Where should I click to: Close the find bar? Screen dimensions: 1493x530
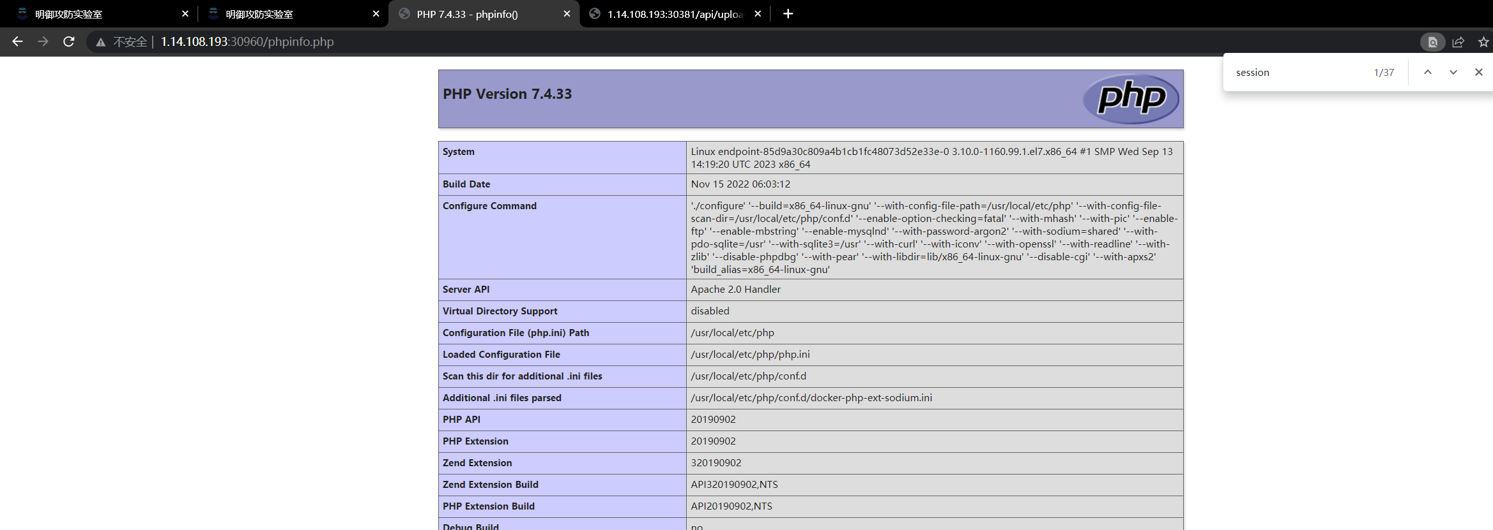point(1479,72)
